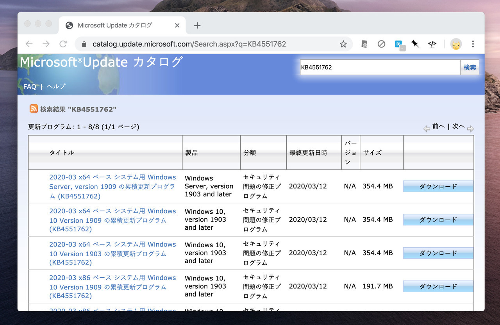Click the KB4551762 search input field
500x325 pixels.
click(380, 68)
